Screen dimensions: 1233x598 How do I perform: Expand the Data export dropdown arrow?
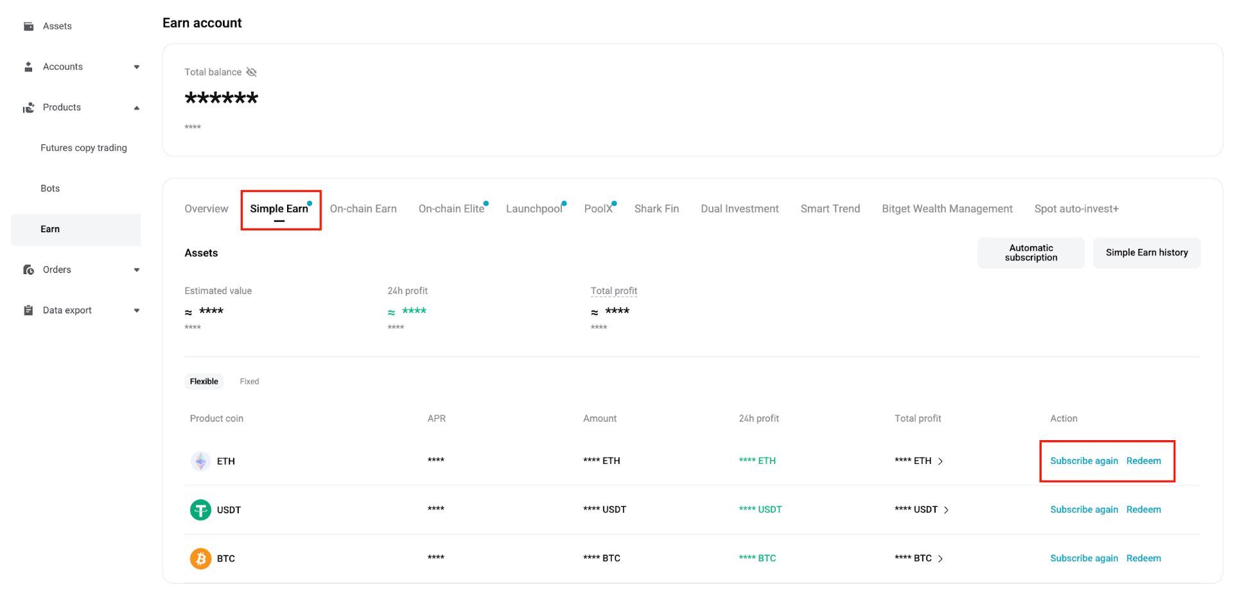coord(137,311)
